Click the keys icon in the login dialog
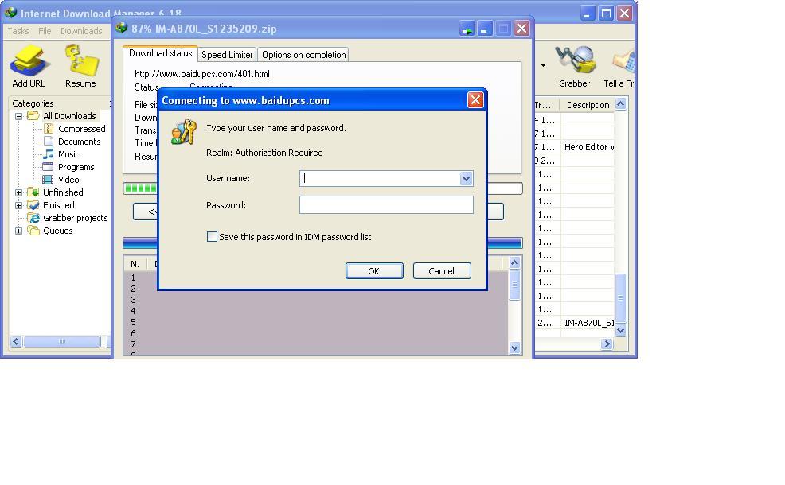 pyautogui.click(x=184, y=132)
